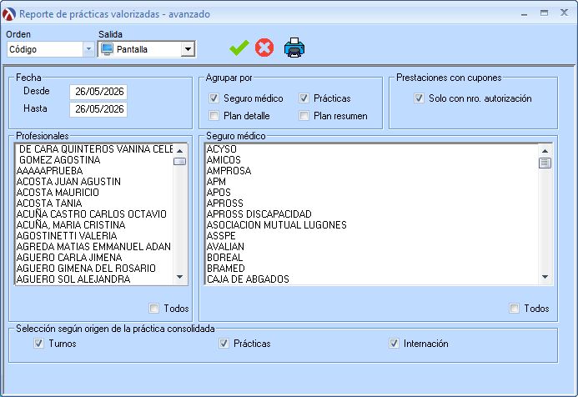The width and height of the screenshot is (578, 397).
Task: Select APROSS insurance row
Action: coord(372,204)
